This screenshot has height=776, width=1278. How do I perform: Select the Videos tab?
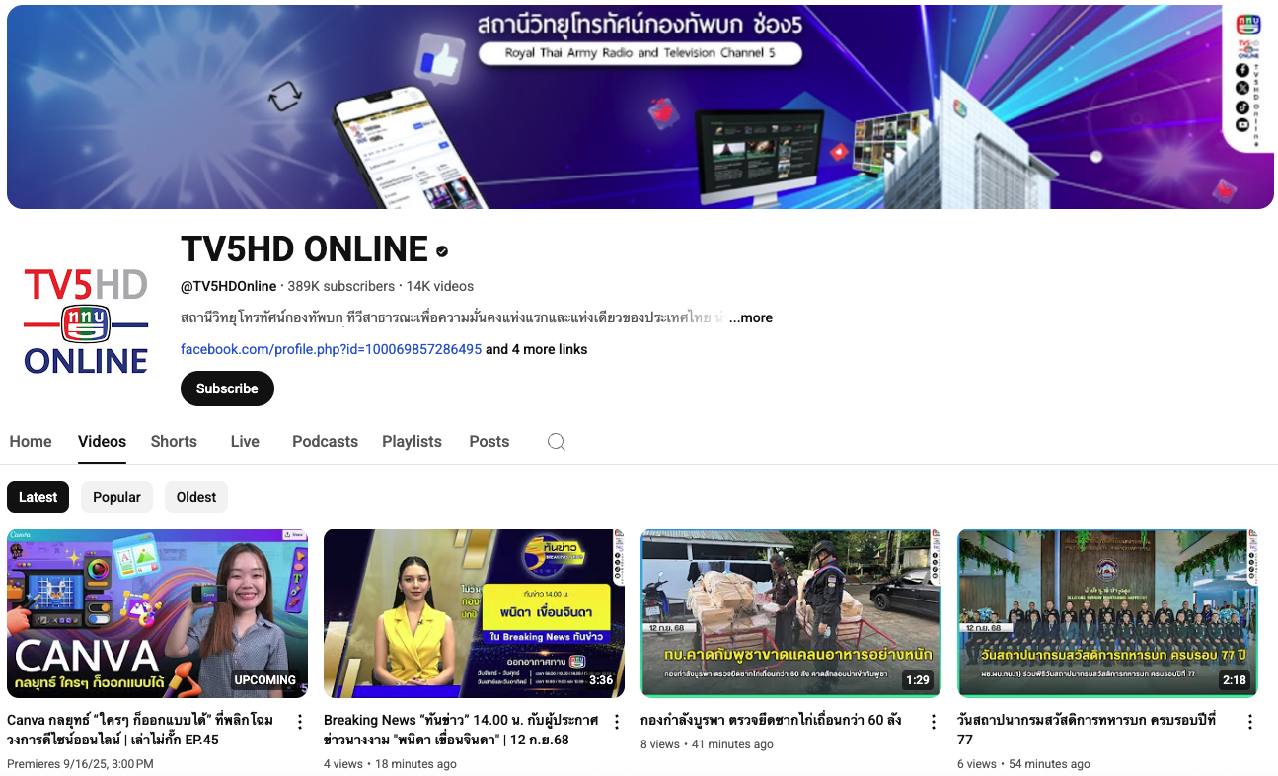103,442
